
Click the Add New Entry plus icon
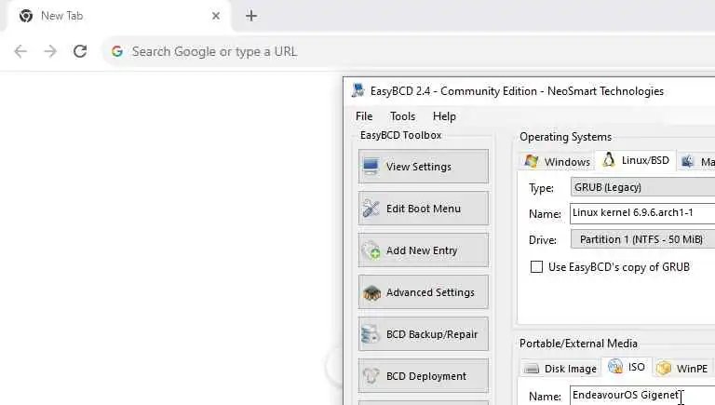[x=371, y=250]
